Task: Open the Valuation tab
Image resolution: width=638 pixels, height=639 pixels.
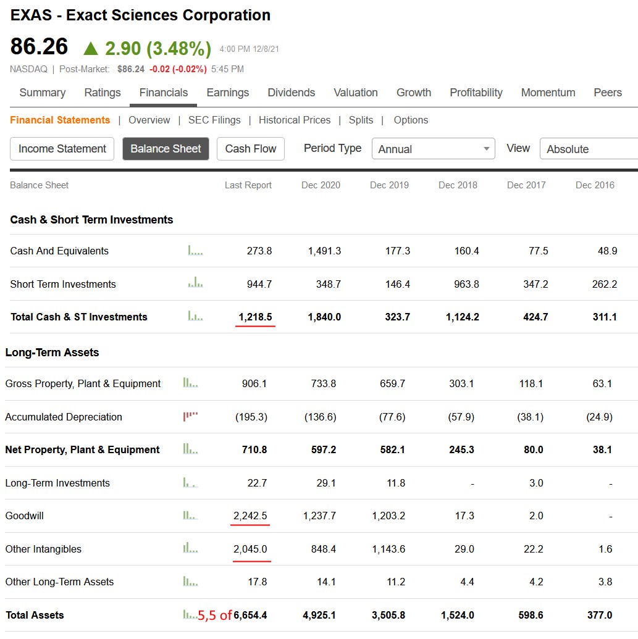Action: (356, 93)
